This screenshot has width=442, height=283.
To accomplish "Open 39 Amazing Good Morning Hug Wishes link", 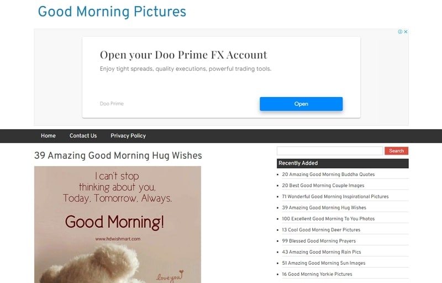I will pos(324,207).
